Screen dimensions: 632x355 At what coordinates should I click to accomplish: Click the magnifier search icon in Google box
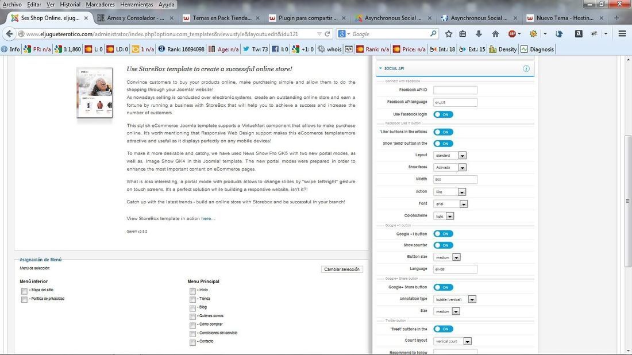tap(433, 34)
